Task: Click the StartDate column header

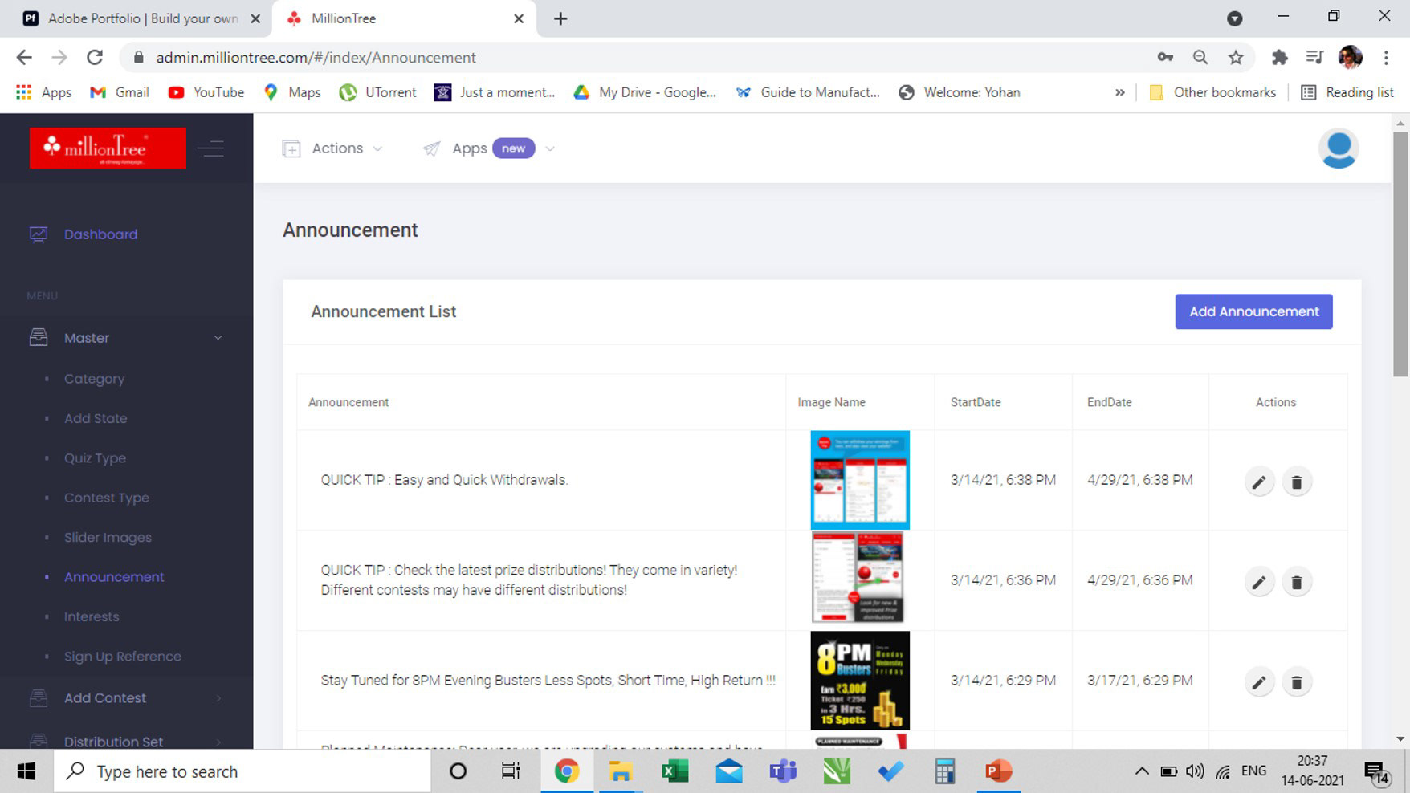Action: click(976, 402)
